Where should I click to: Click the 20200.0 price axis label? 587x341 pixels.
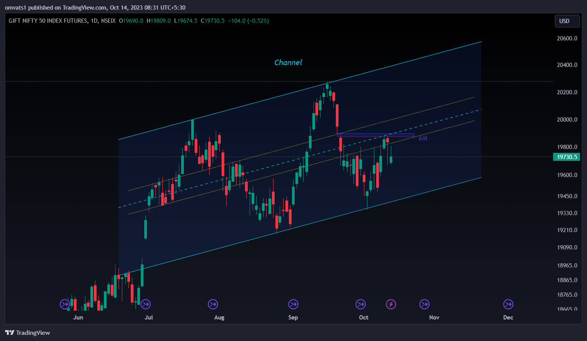pyautogui.click(x=567, y=92)
